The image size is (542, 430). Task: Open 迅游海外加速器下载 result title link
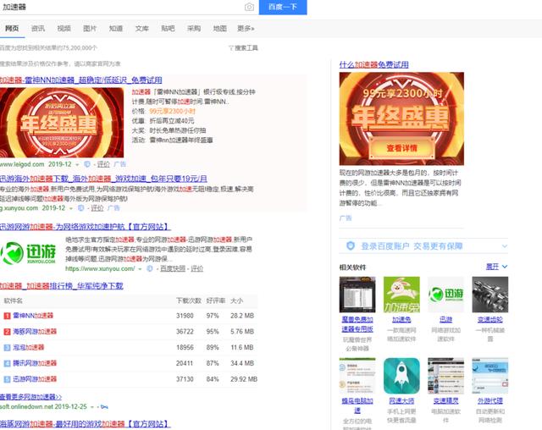point(103,179)
